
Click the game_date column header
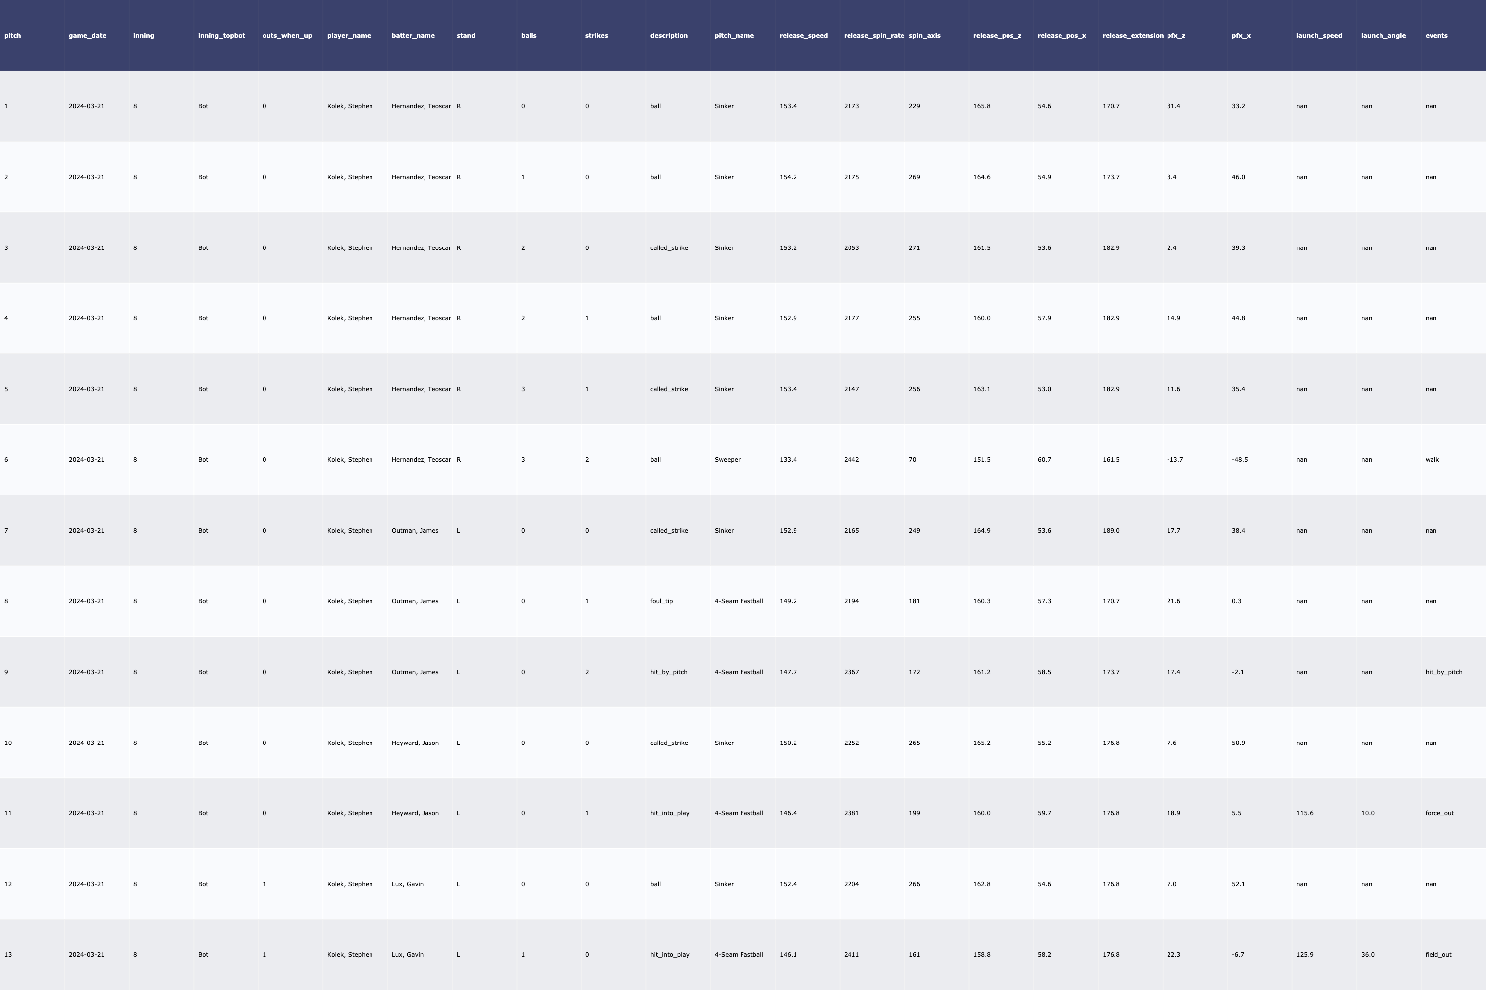point(87,35)
